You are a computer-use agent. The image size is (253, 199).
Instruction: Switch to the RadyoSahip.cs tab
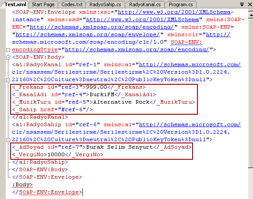(105, 4)
